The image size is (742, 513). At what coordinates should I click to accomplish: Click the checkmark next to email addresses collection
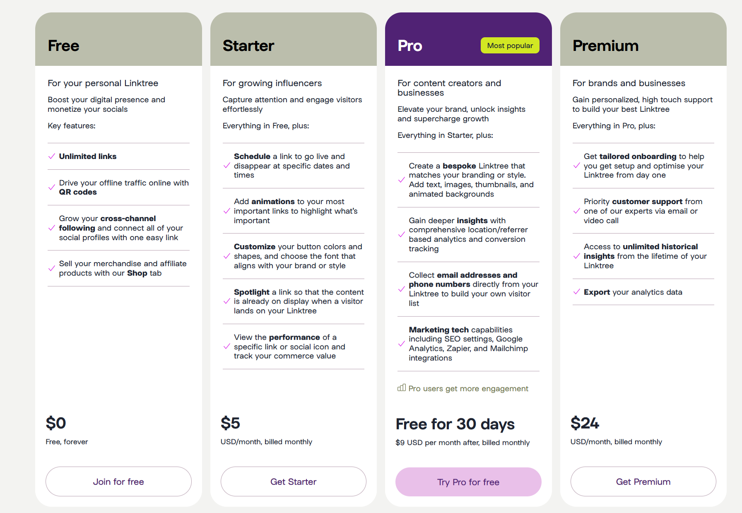click(x=401, y=289)
